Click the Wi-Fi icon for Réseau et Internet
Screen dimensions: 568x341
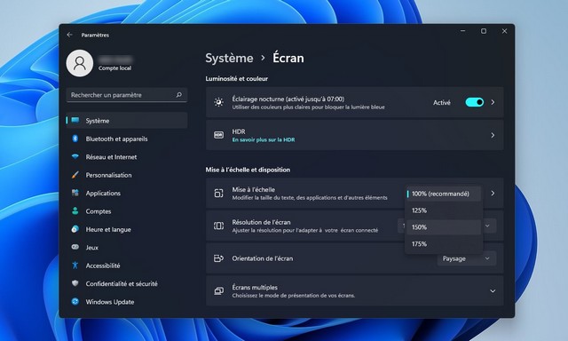click(x=75, y=156)
